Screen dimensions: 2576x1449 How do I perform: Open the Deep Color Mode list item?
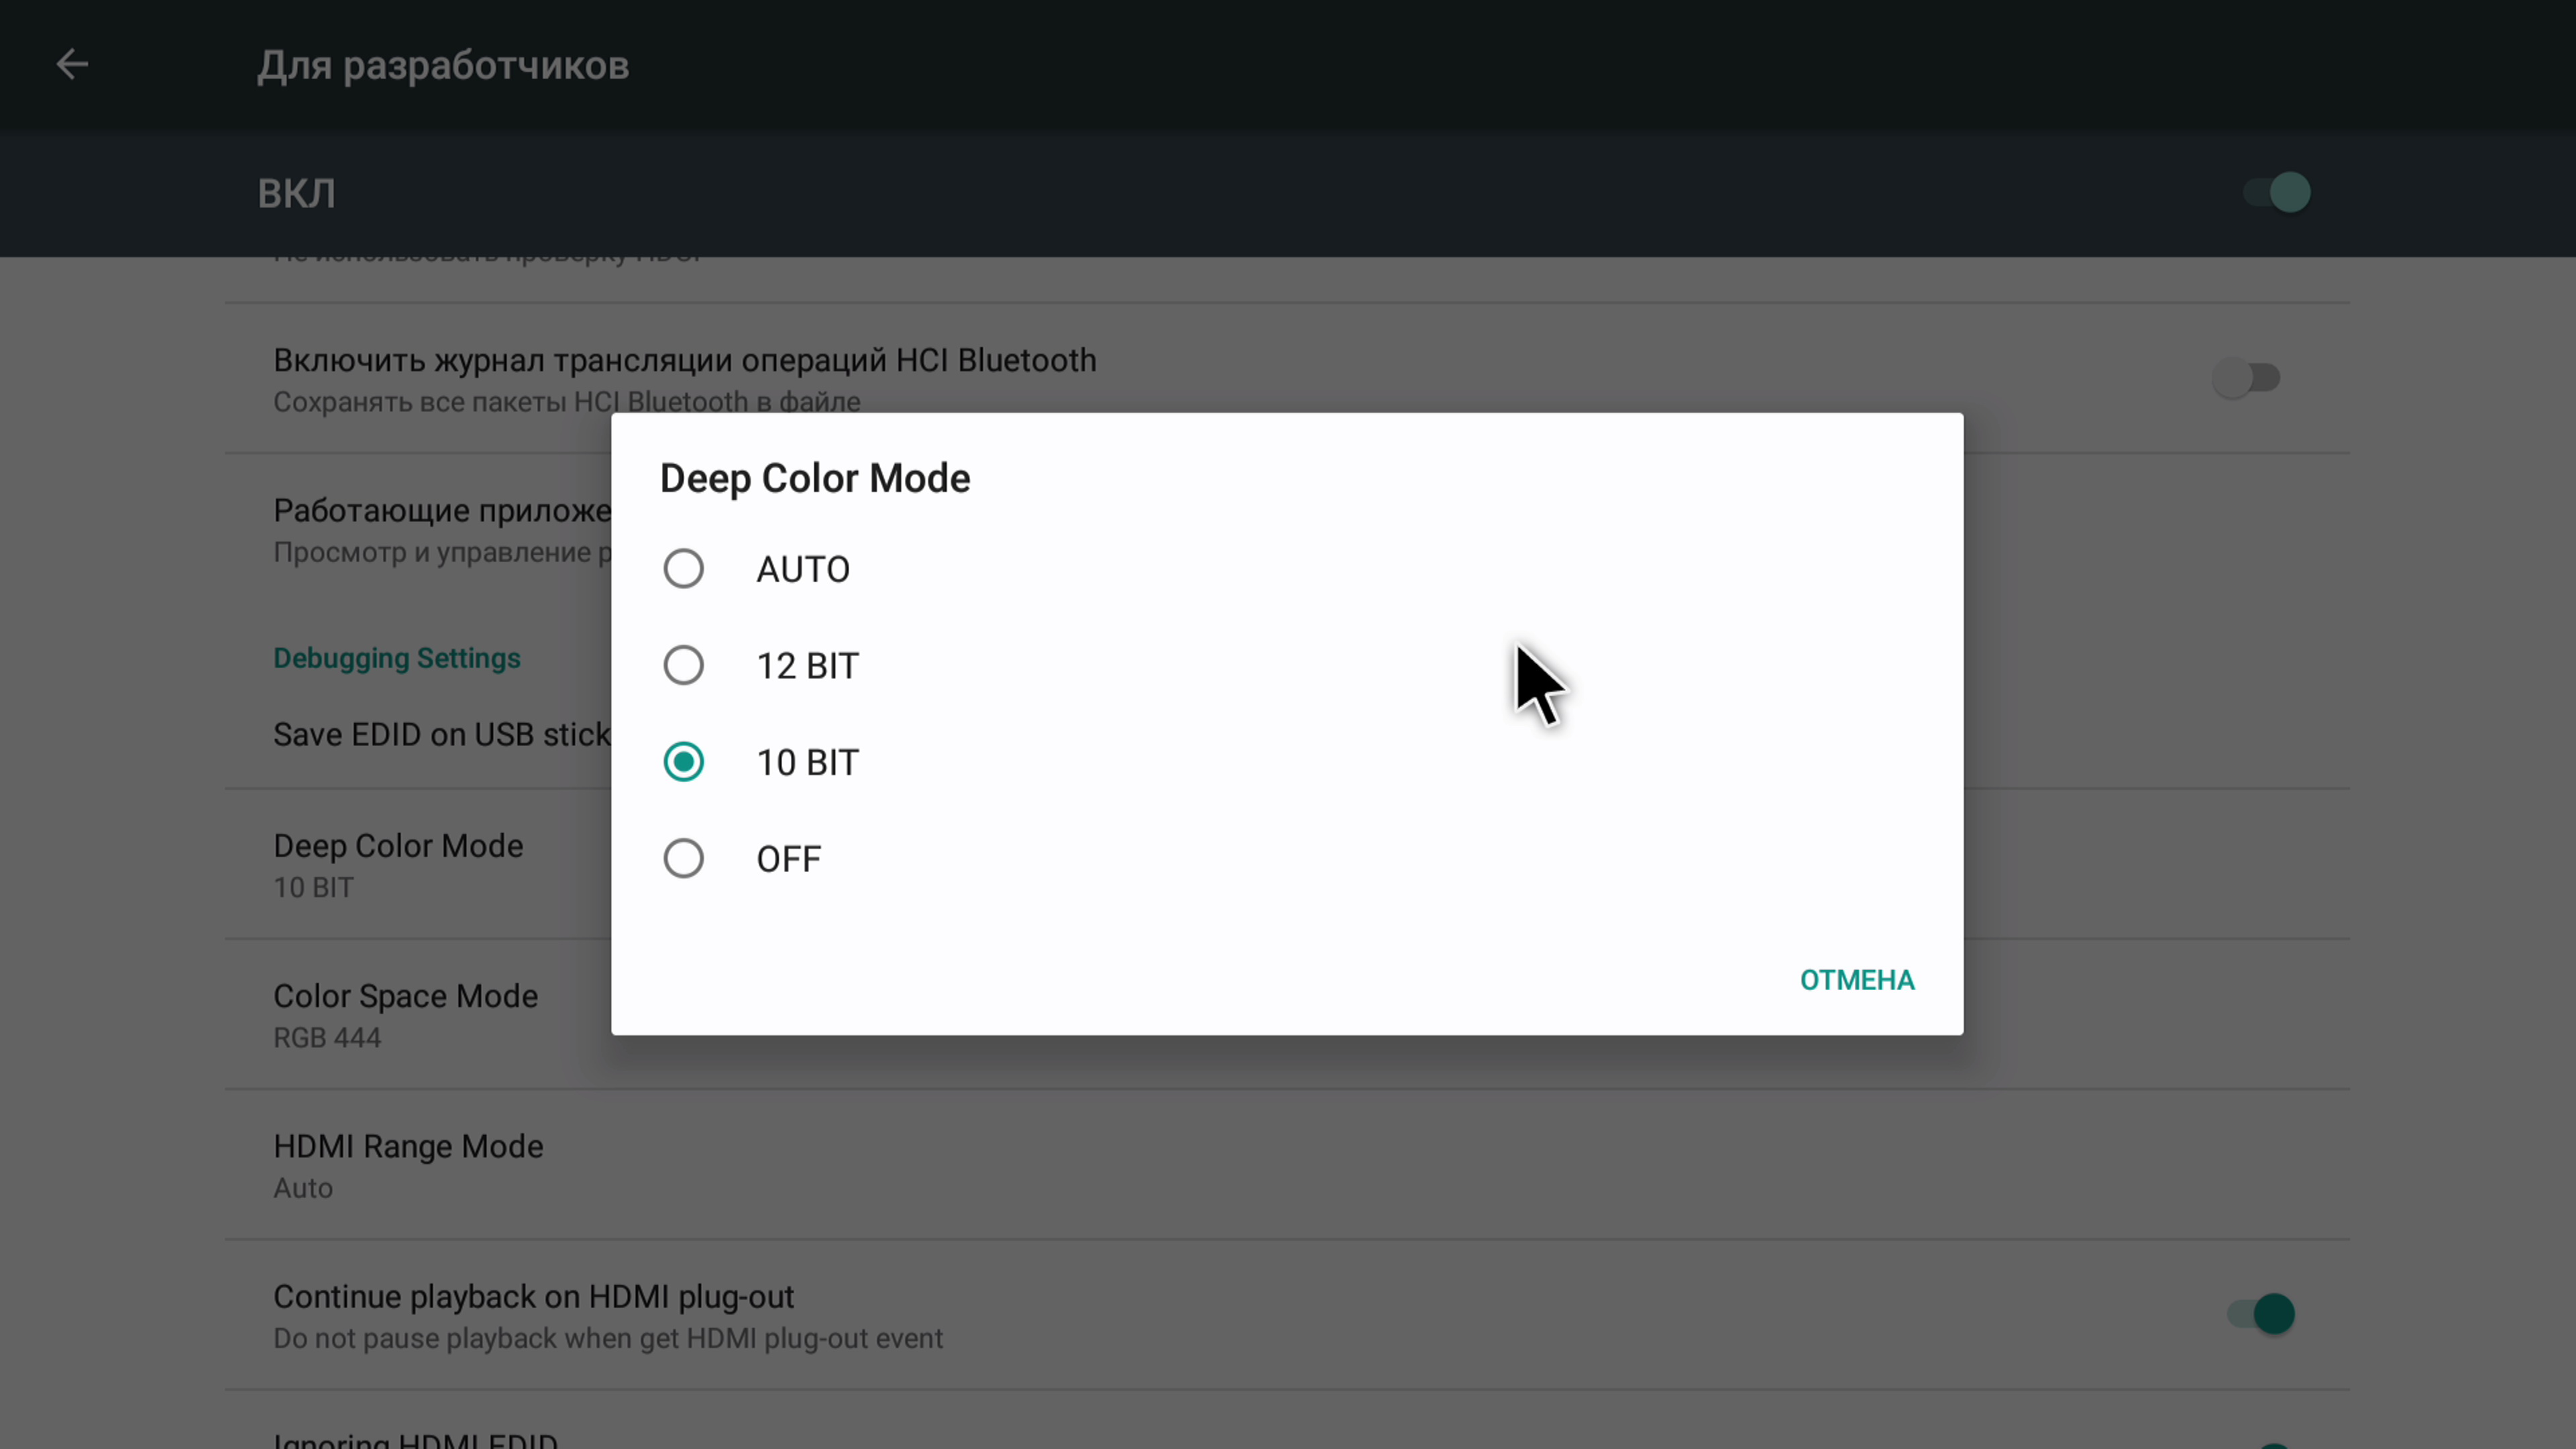point(398,864)
